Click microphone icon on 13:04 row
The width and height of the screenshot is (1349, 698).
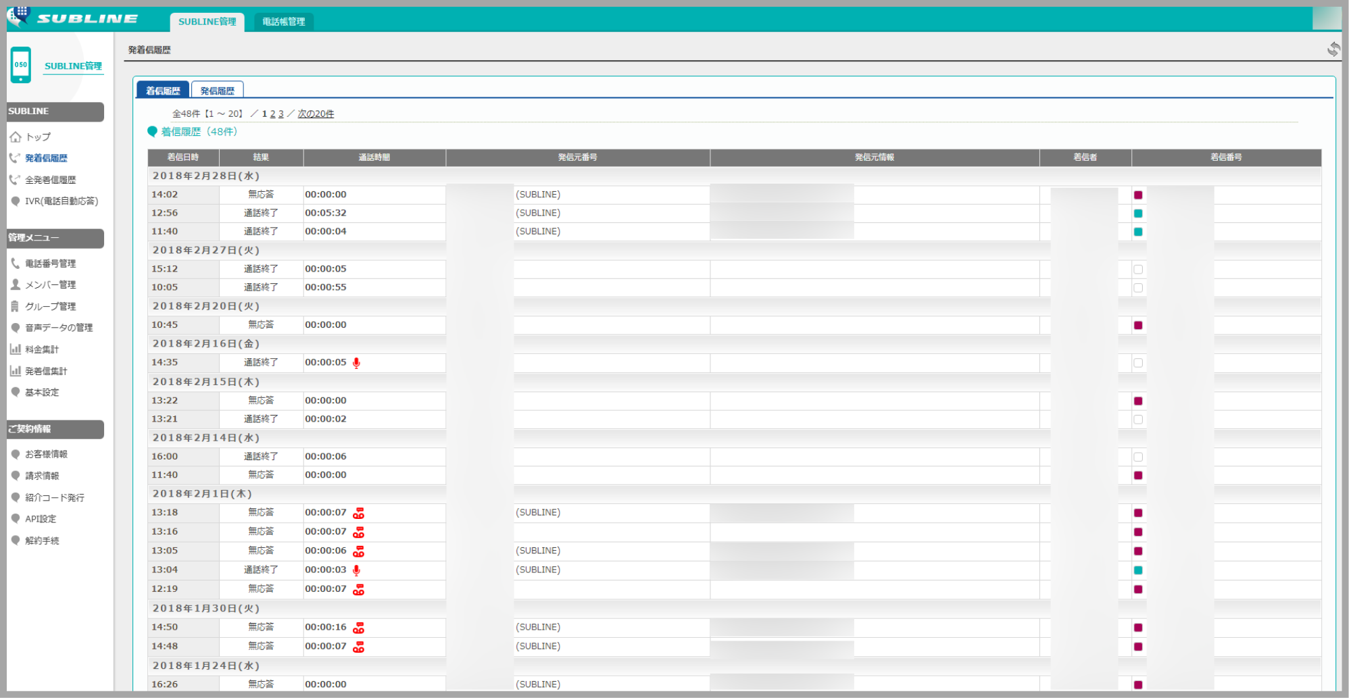coord(356,570)
